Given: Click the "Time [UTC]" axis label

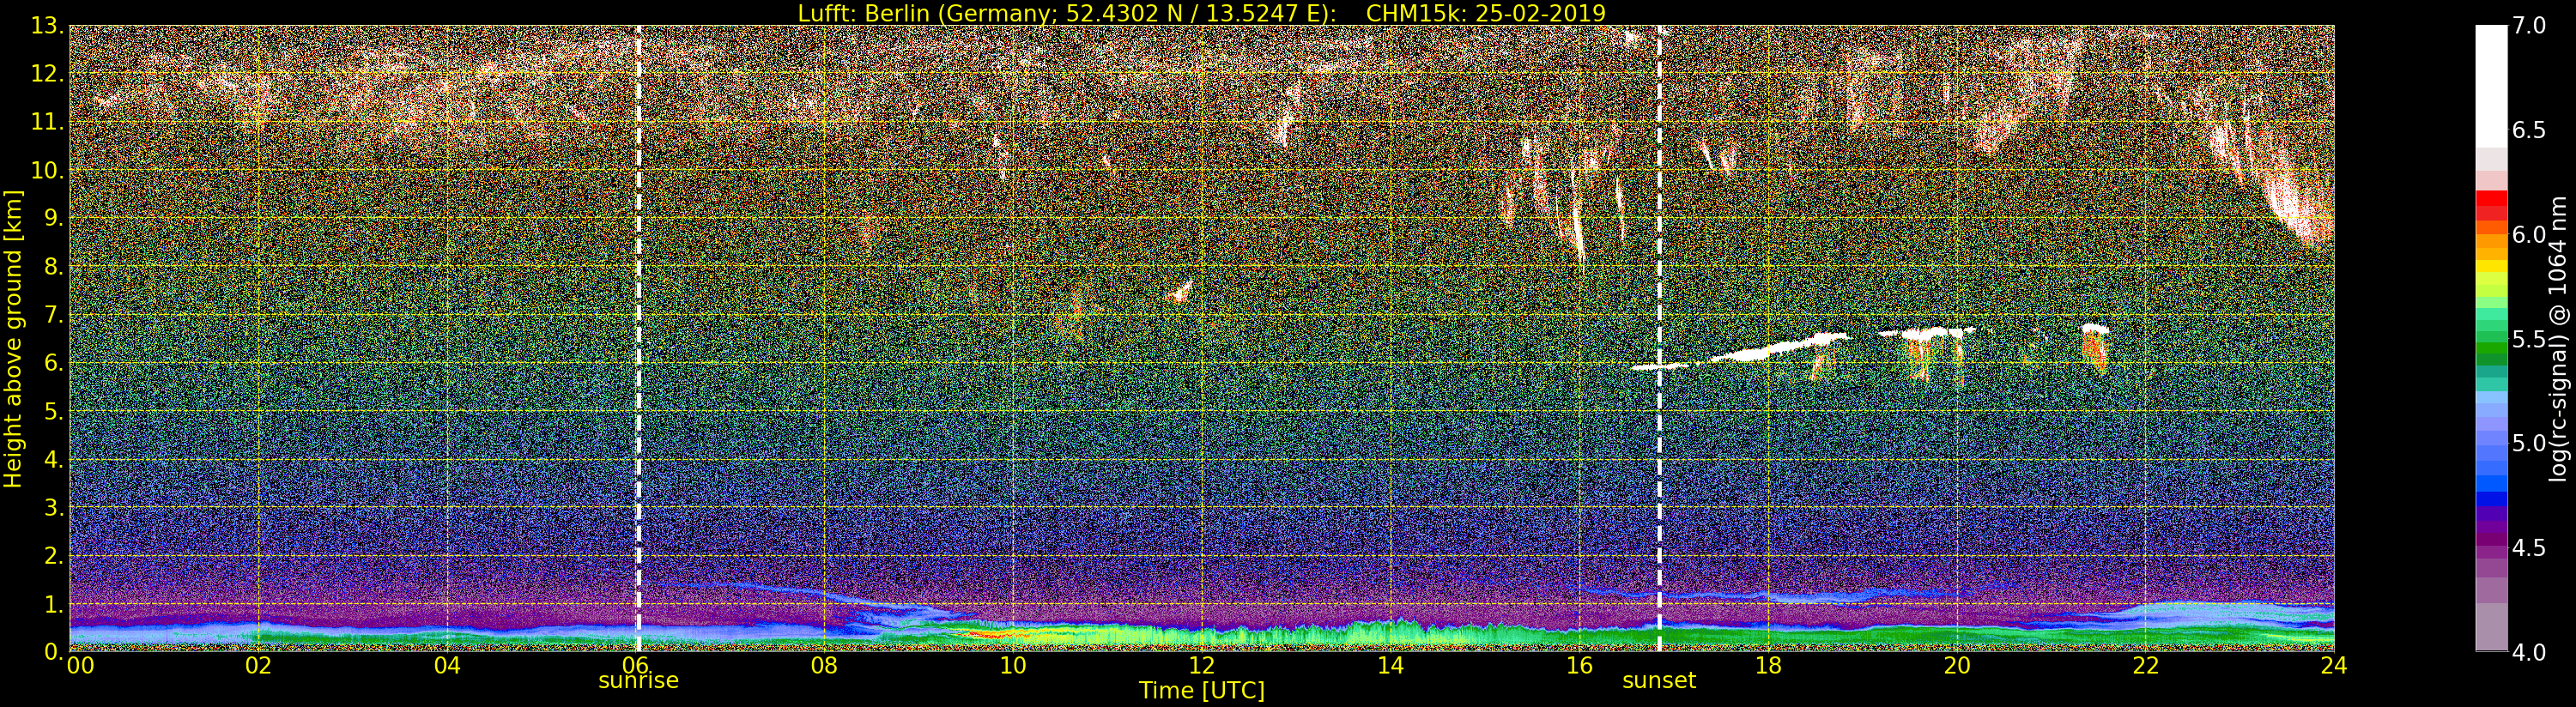Looking at the screenshot, I should pos(1201,691).
